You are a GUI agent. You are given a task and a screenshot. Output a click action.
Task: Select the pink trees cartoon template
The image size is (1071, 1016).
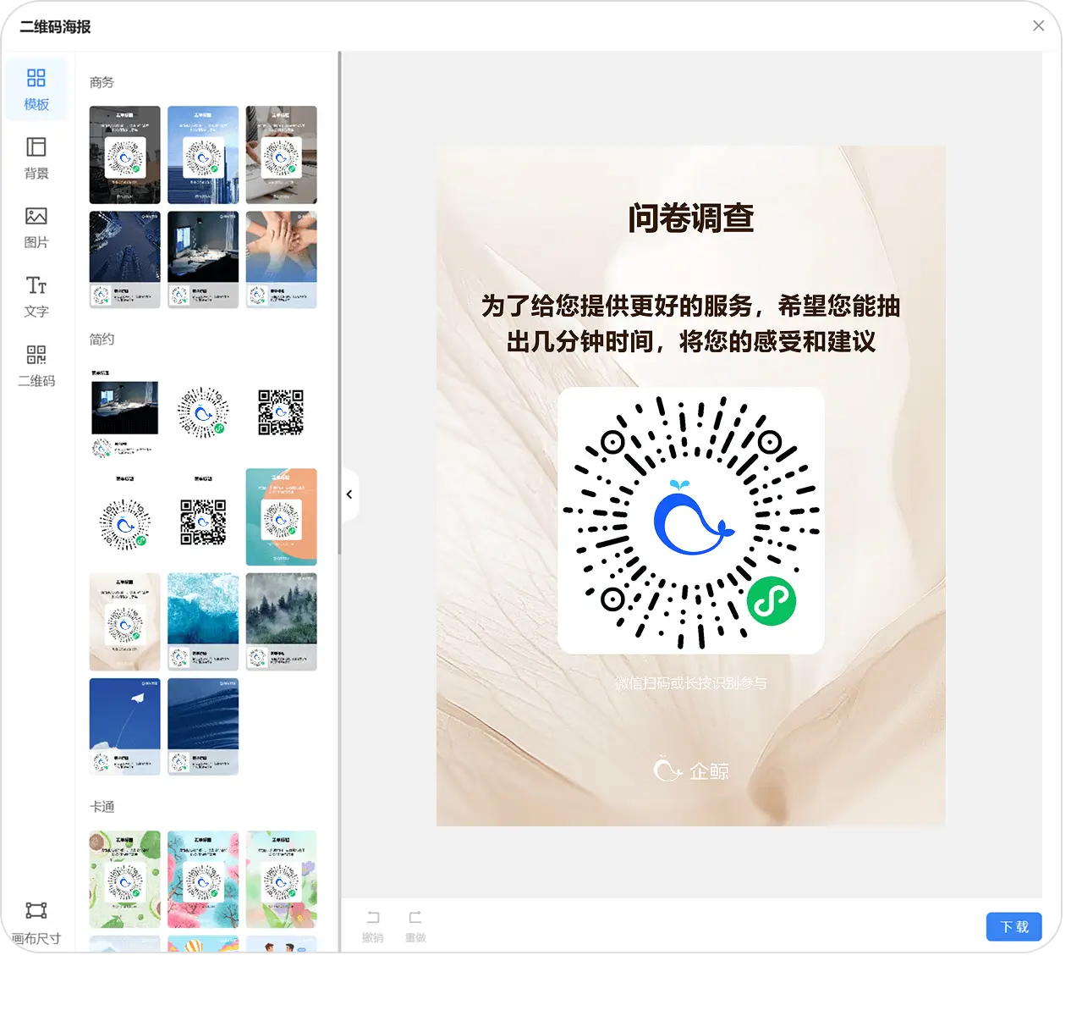point(203,880)
